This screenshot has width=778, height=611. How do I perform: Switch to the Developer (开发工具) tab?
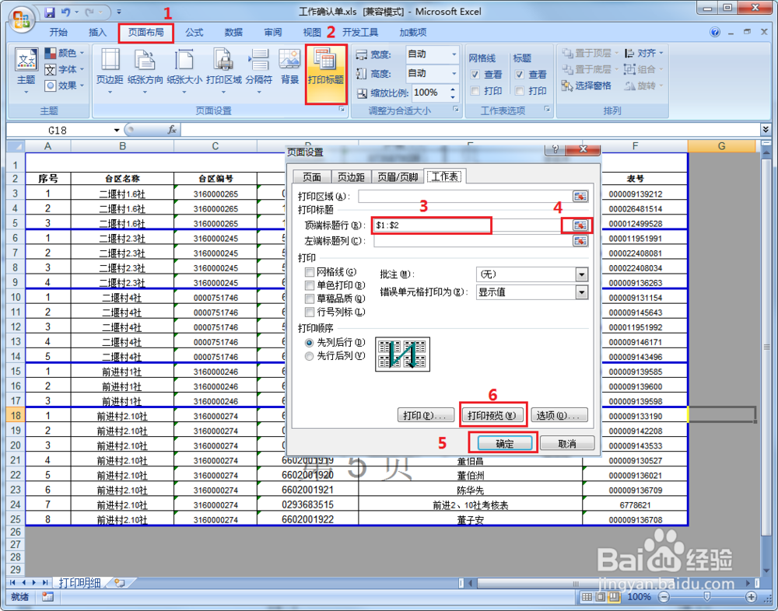tap(360, 32)
